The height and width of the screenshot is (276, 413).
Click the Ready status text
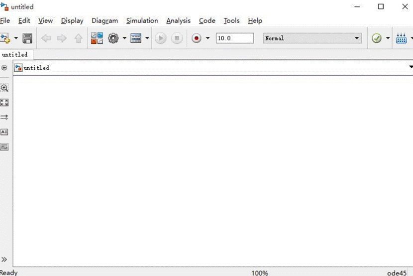[x=8, y=273]
